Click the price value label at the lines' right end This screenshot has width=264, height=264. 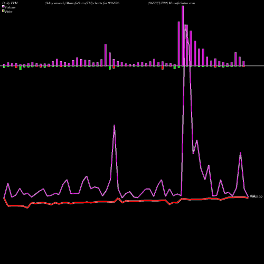coord(256,196)
